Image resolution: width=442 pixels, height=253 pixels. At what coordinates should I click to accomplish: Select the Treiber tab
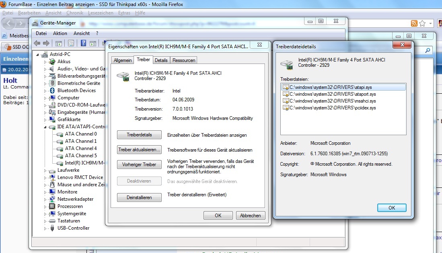pos(143,60)
